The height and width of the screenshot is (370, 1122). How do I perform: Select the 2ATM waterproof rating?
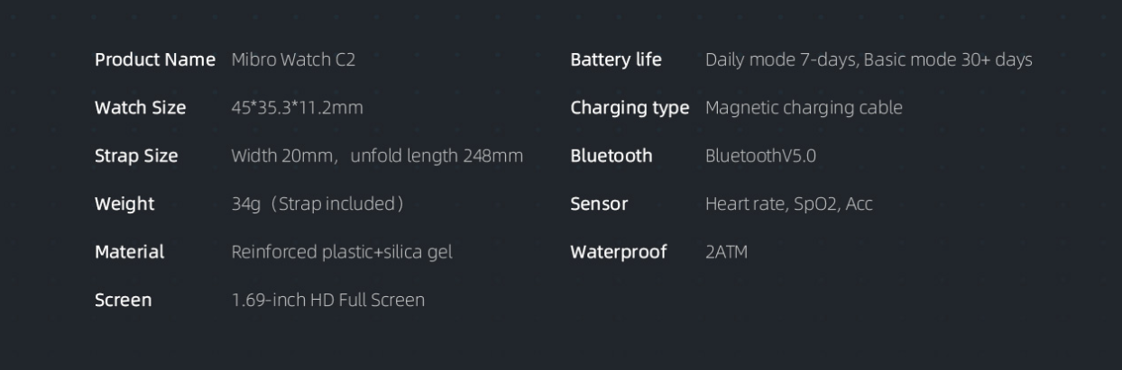tap(726, 252)
